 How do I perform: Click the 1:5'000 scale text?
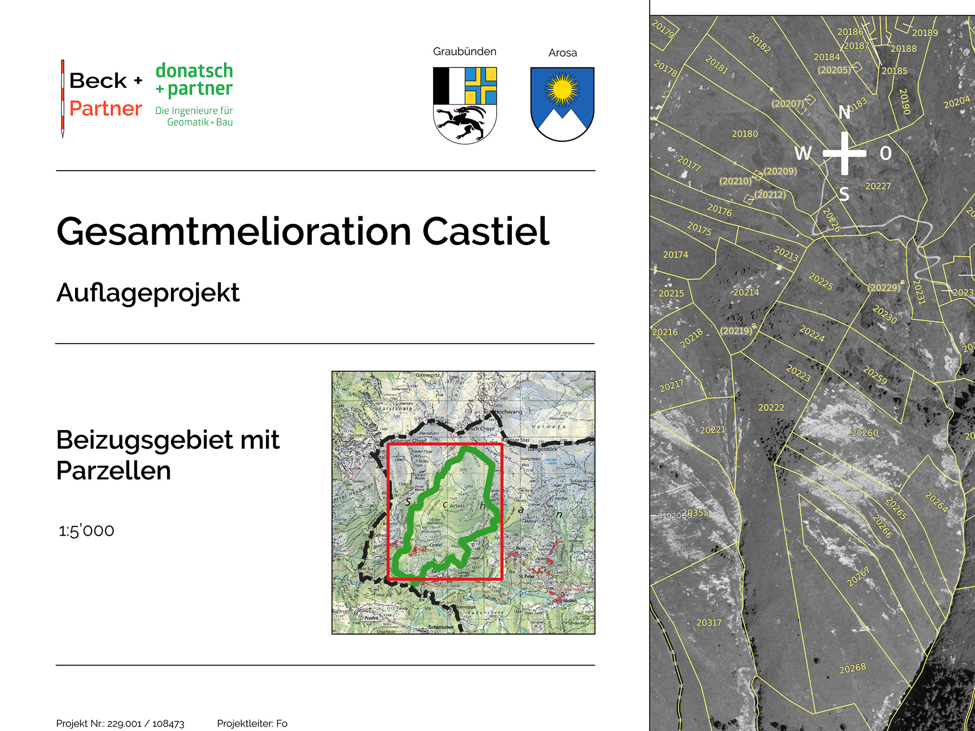tap(86, 530)
